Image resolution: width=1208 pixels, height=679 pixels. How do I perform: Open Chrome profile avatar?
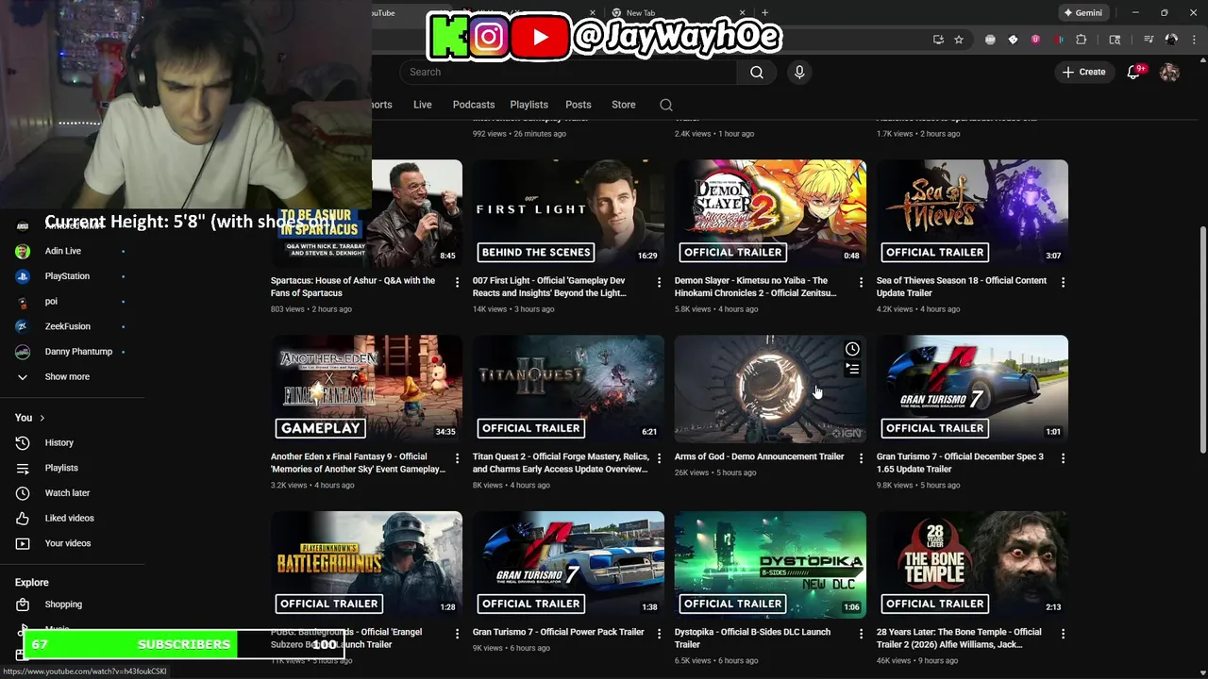click(1171, 40)
